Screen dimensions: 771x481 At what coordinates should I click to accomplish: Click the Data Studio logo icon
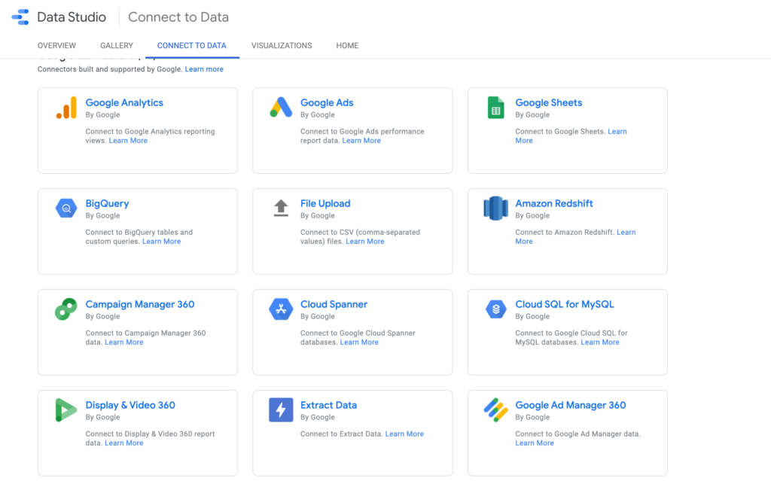(x=20, y=17)
